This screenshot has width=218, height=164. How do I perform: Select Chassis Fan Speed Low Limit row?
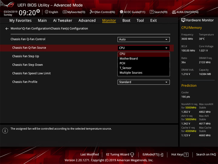tap(31, 73)
